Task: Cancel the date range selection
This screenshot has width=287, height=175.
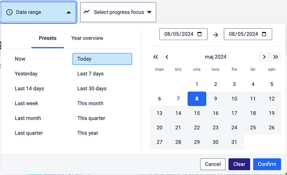Action: tap(212, 164)
